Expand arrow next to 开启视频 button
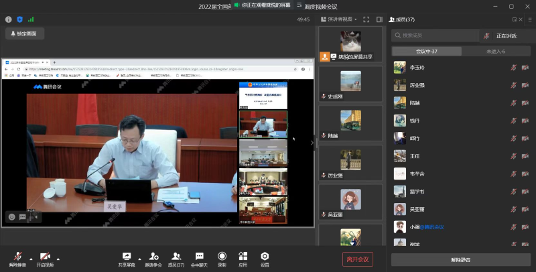Image resolution: width=536 pixels, height=272 pixels. point(58,259)
